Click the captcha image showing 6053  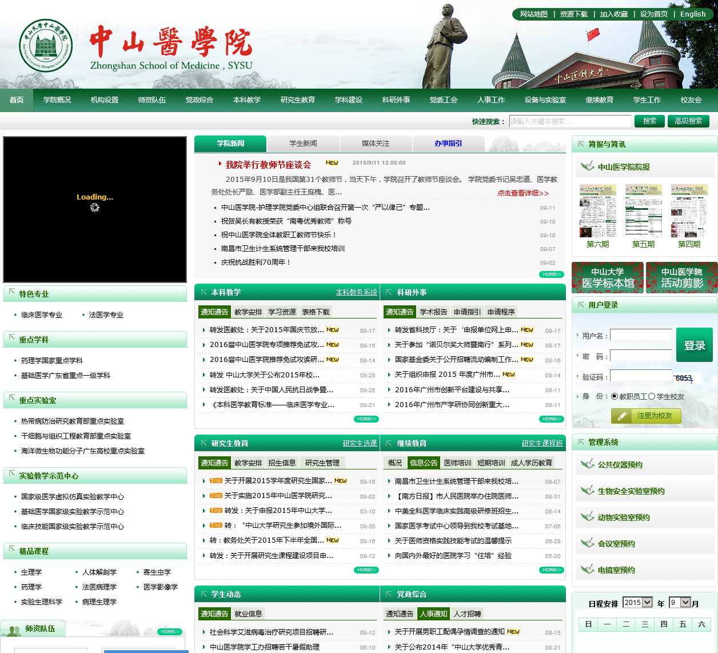coord(684,378)
